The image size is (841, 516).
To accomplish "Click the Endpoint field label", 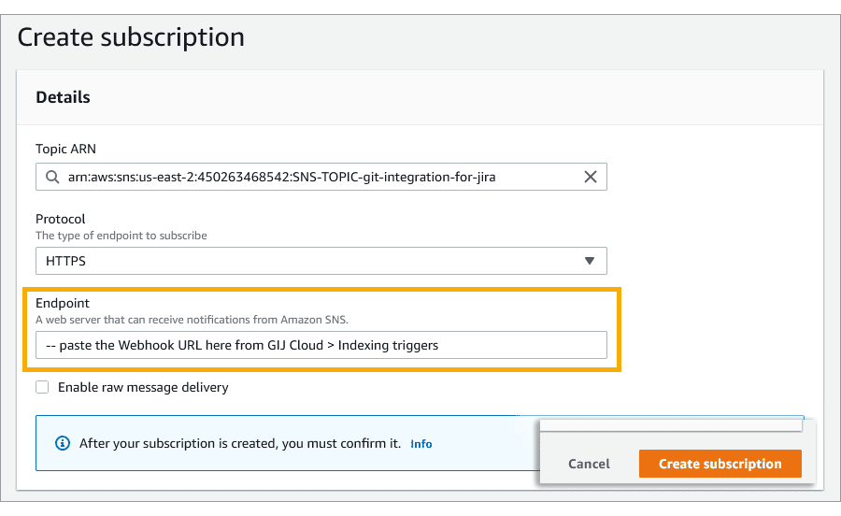I will click(x=63, y=303).
